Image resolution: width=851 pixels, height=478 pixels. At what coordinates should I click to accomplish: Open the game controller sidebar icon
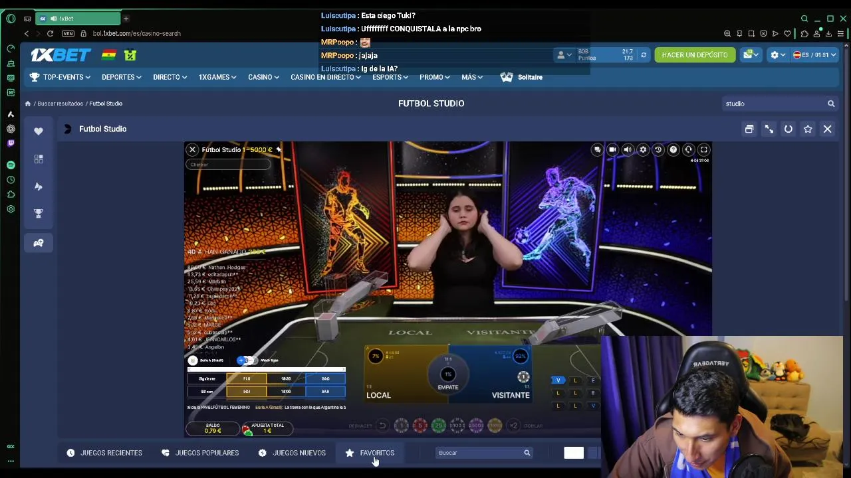click(39, 243)
